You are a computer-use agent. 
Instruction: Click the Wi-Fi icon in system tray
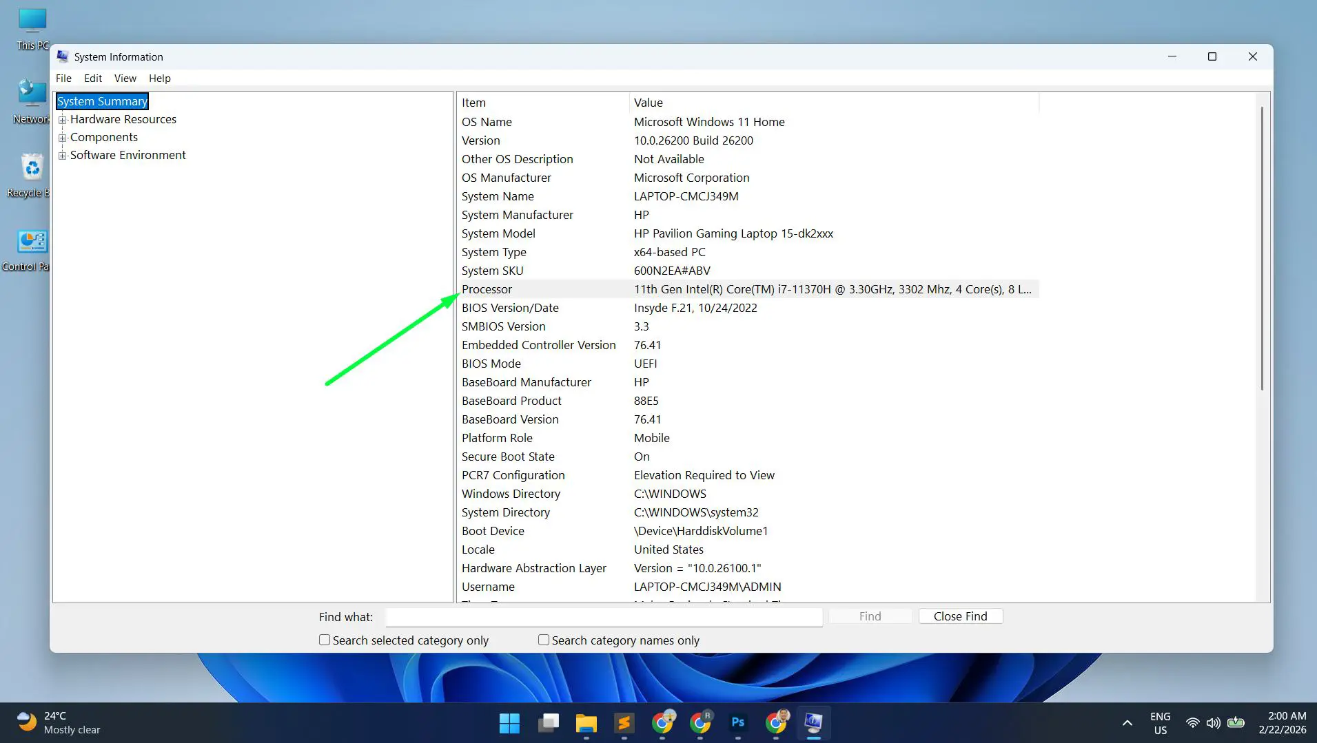(1193, 722)
